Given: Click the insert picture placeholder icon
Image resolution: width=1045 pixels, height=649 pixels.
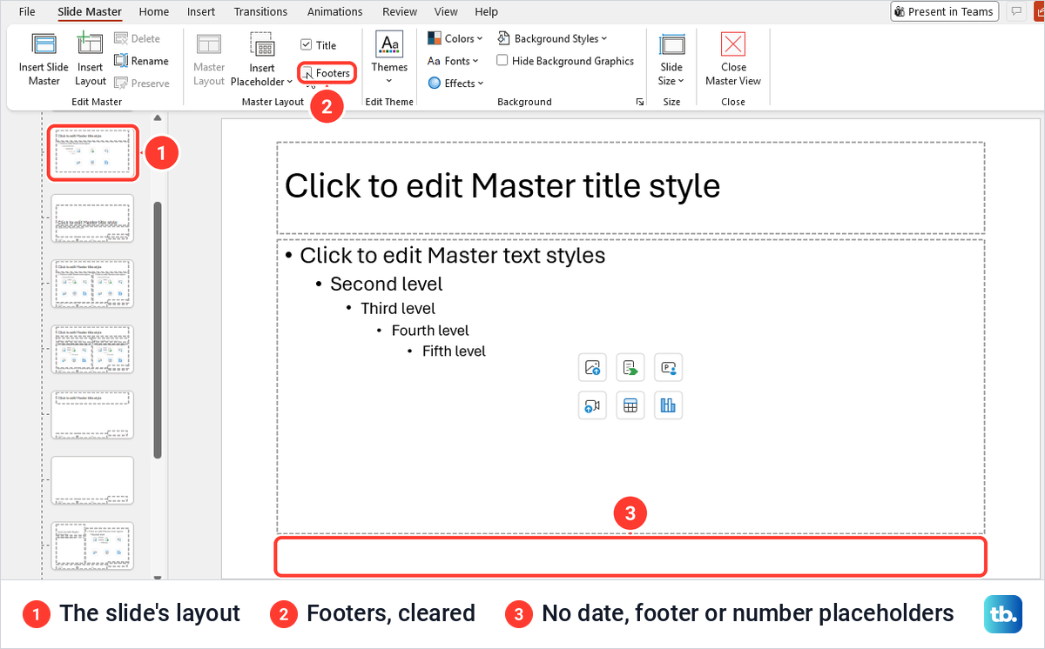Looking at the screenshot, I should [592, 367].
